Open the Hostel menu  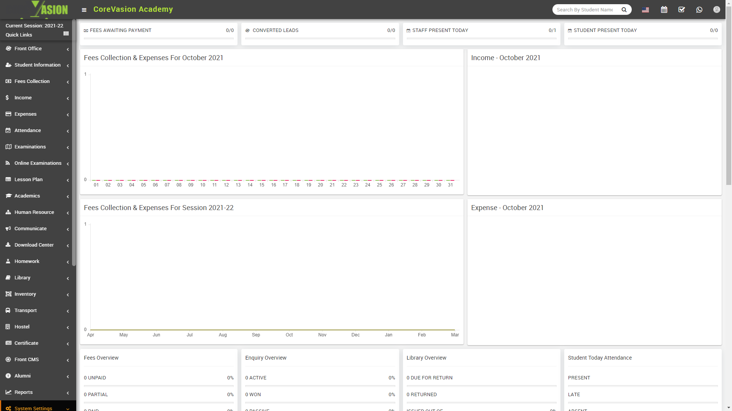(37, 327)
